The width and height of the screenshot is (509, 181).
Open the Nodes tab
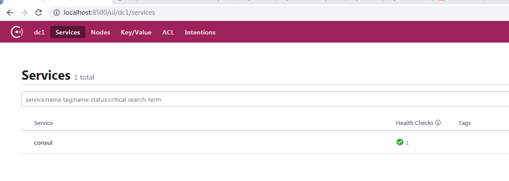pyautogui.click(x=101, y=32)
